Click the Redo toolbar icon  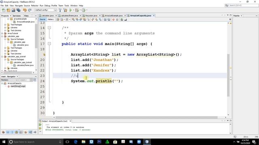[30, 10]
